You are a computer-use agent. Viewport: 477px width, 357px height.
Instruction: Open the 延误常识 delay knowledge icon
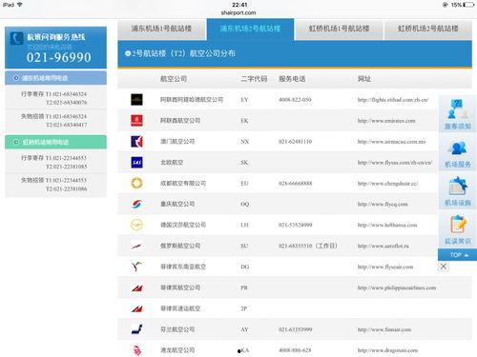(x=457, y=229)
